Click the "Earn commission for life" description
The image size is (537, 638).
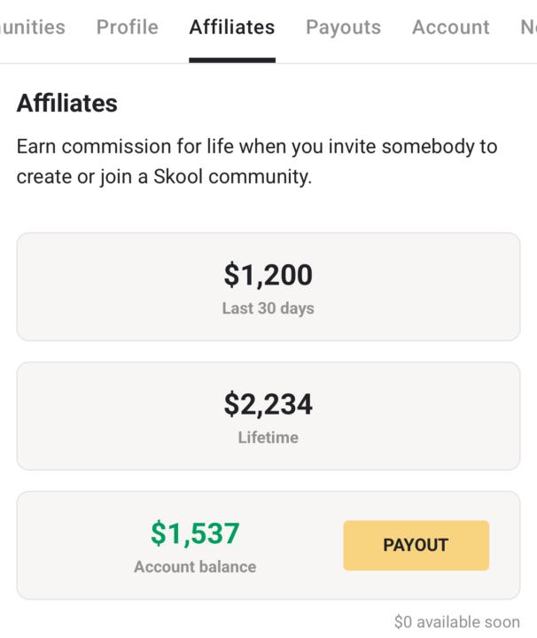[x=257, y=161]
